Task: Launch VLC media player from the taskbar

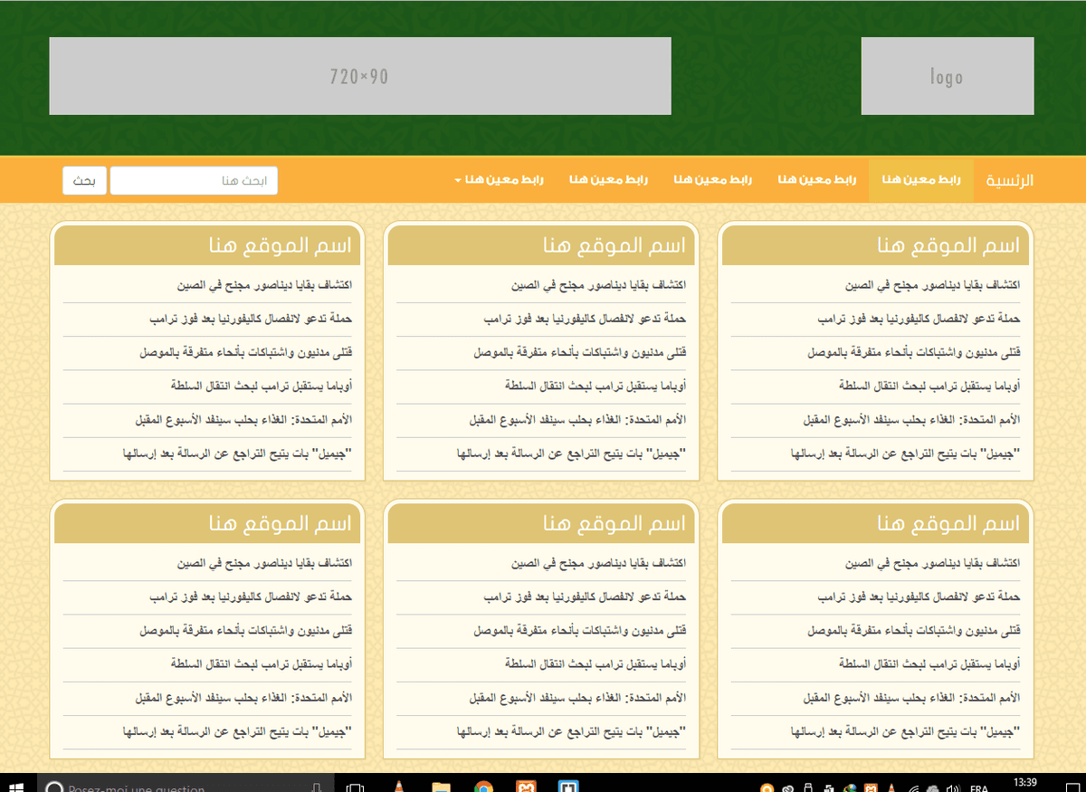Action: click(x=398, y=787)
